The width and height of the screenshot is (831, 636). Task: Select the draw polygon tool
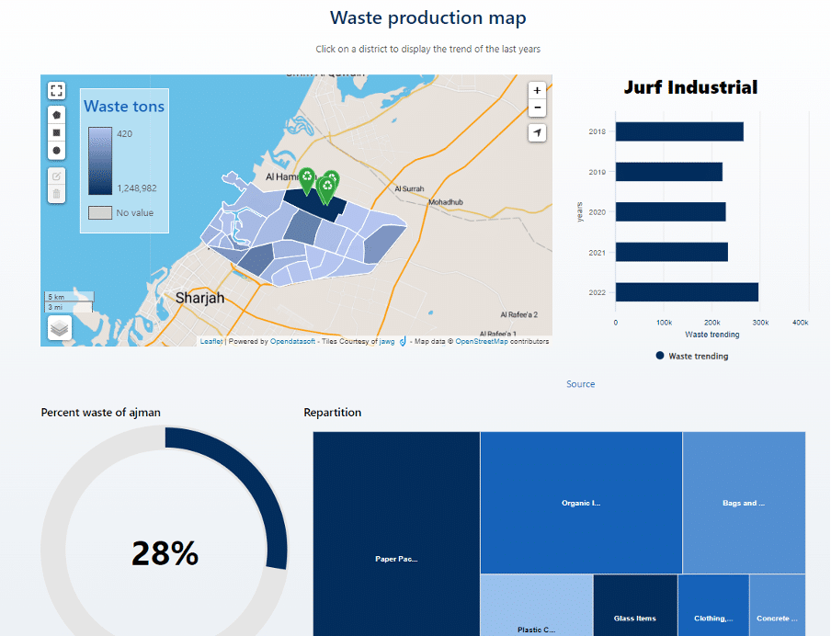point(57,116)
